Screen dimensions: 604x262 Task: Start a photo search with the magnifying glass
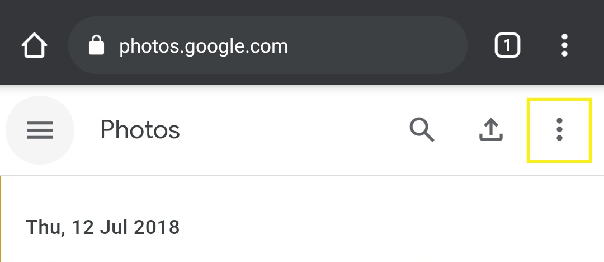pyautogui.click(x=422, y=130)
